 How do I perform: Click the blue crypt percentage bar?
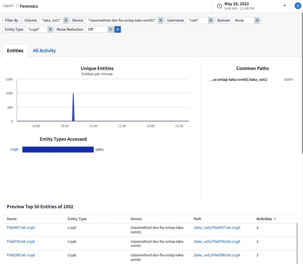[x=58, y=150]
